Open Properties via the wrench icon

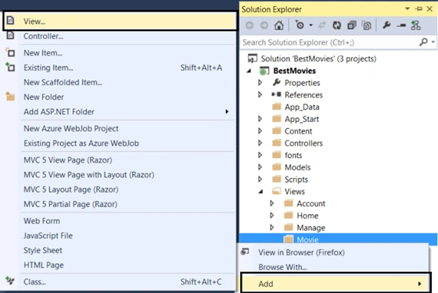(386, 25)
